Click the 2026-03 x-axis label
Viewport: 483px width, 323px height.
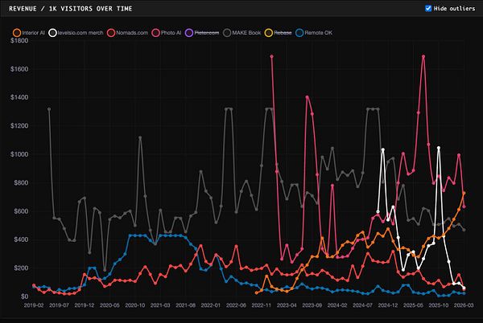coord(464,305)
